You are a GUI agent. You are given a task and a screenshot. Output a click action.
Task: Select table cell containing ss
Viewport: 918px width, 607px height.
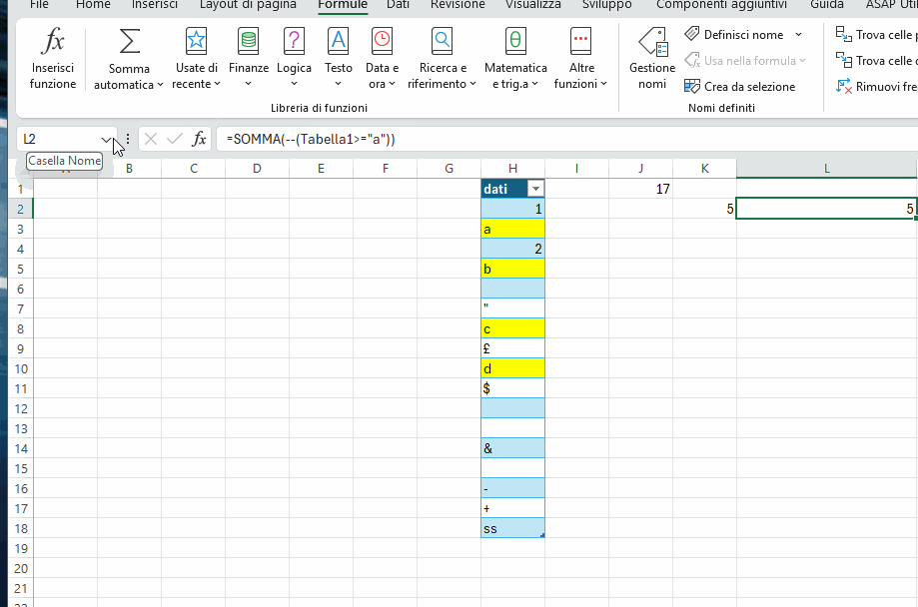(x=512, y=528)
